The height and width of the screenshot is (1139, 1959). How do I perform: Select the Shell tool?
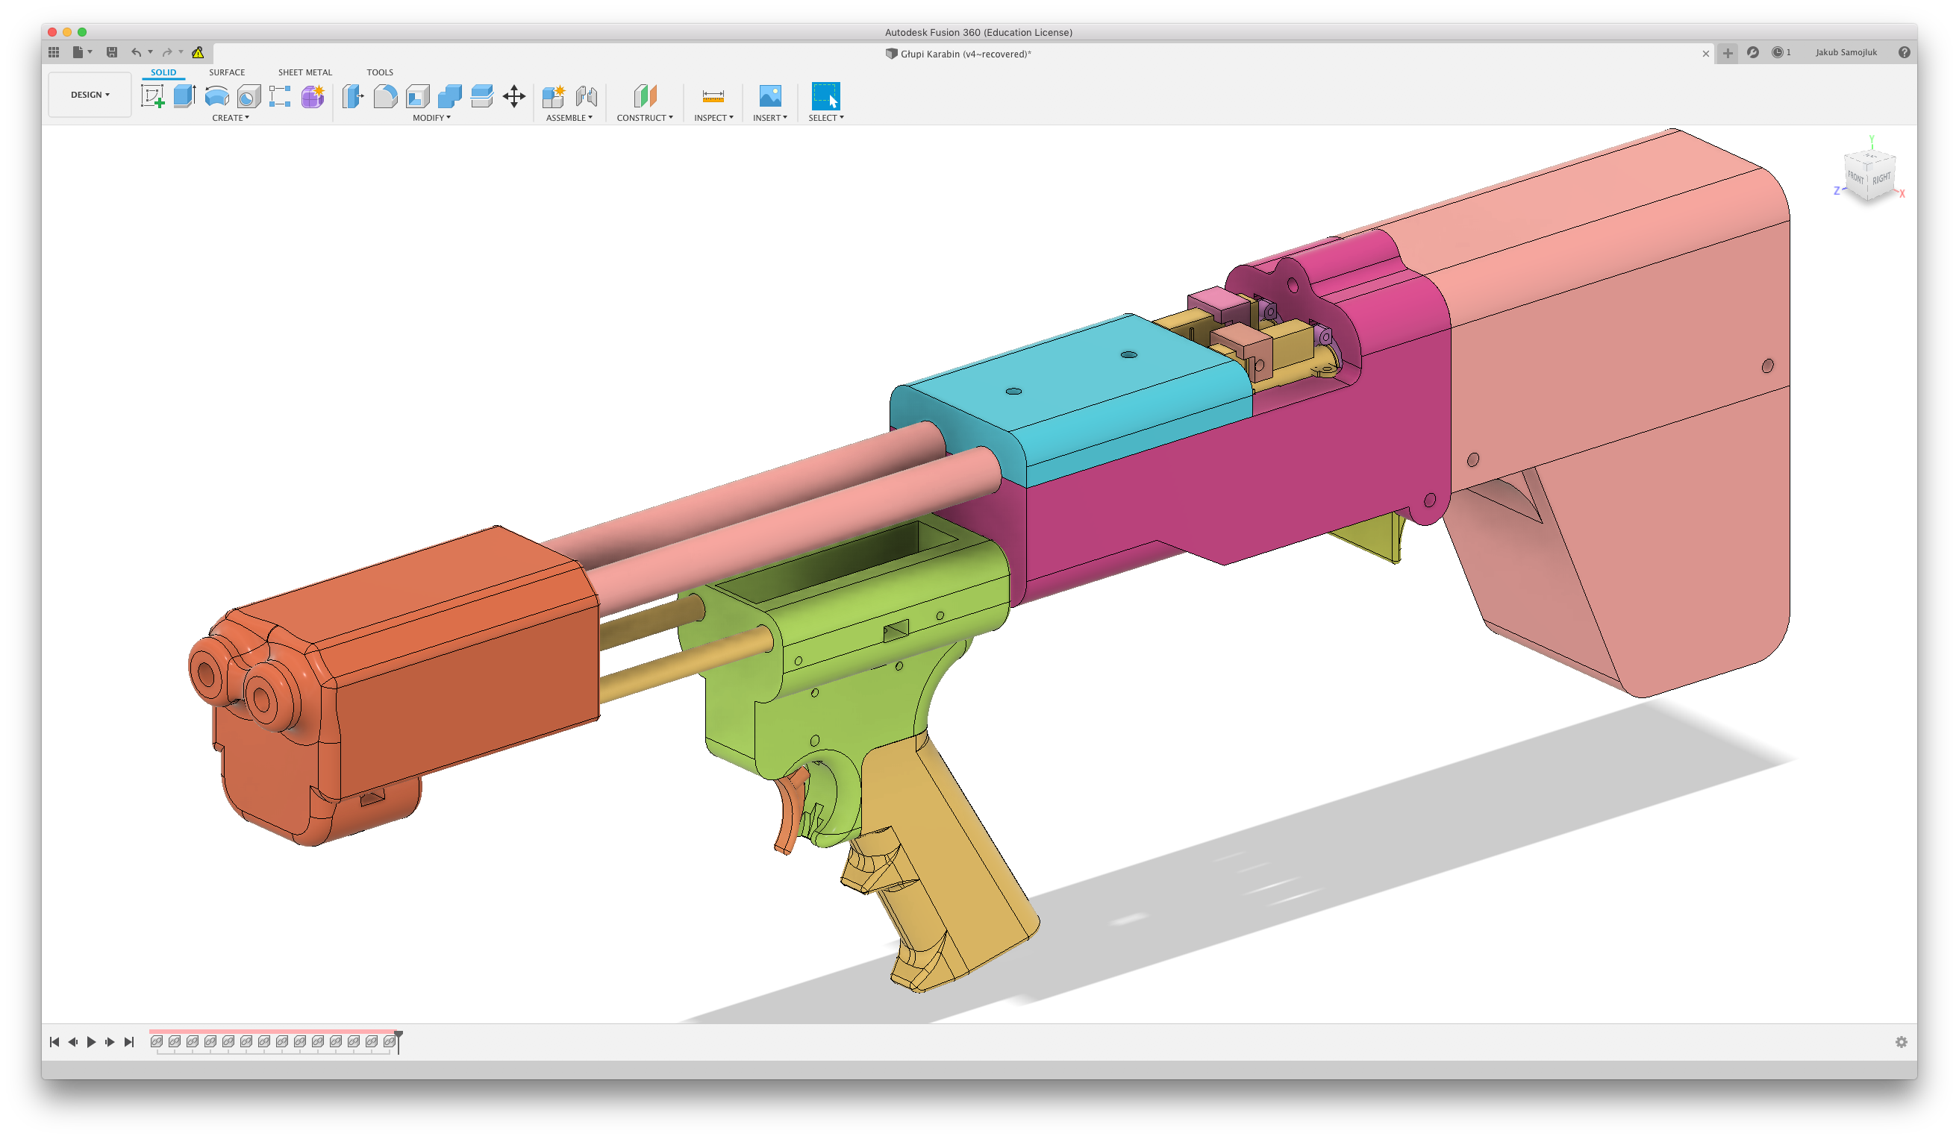[417, 96]
